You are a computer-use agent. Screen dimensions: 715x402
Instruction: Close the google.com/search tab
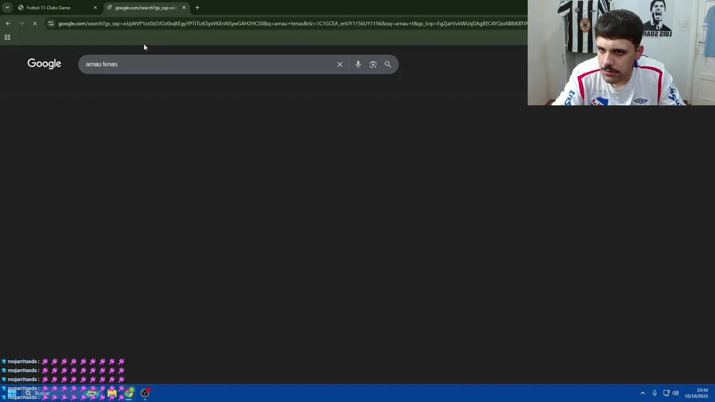pos(184,8)
